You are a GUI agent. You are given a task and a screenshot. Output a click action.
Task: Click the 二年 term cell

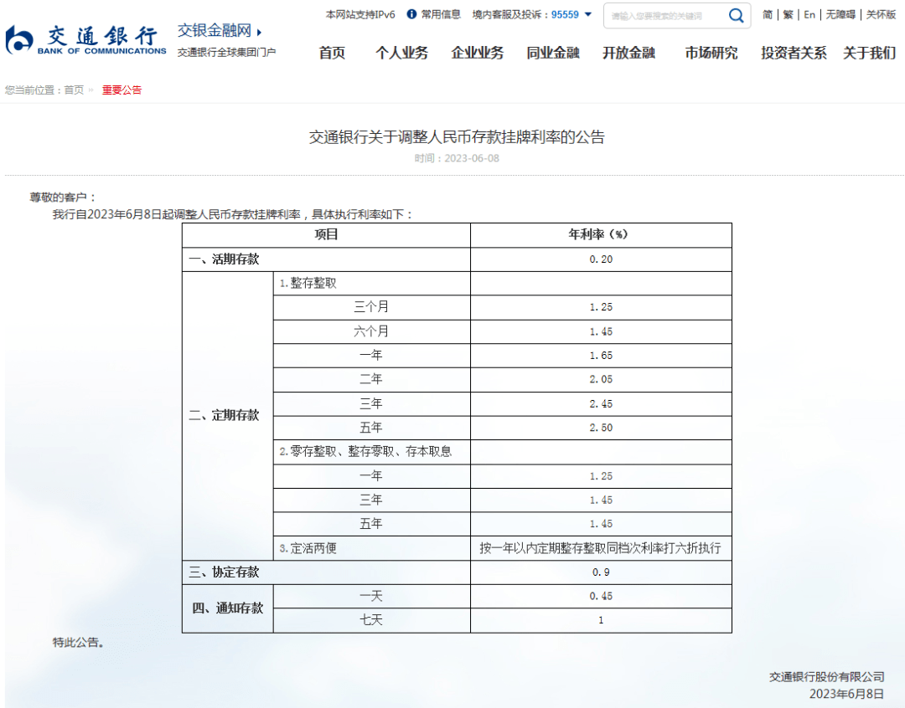[x=372, y=379]
